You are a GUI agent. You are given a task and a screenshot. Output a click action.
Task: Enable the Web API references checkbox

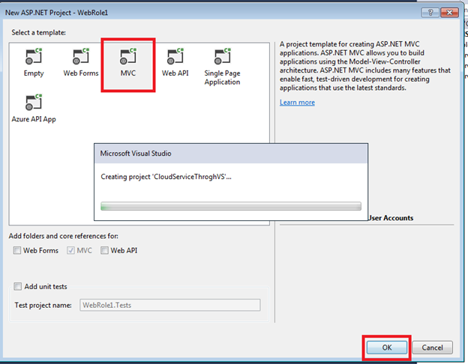pyautogui.click(x=104, y=250)
